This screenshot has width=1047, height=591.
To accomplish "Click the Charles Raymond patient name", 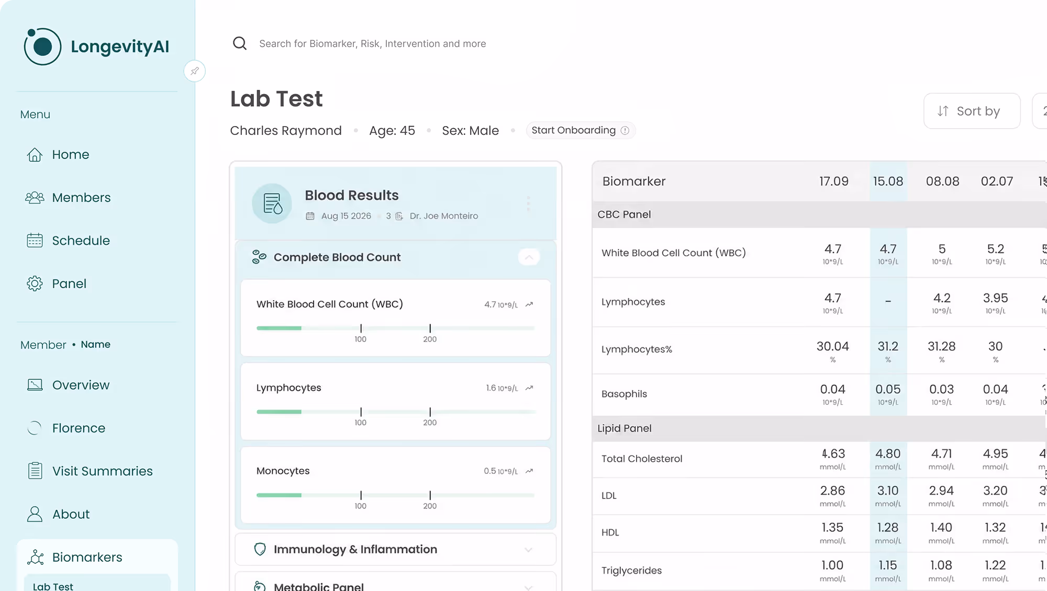I will 286,131.
